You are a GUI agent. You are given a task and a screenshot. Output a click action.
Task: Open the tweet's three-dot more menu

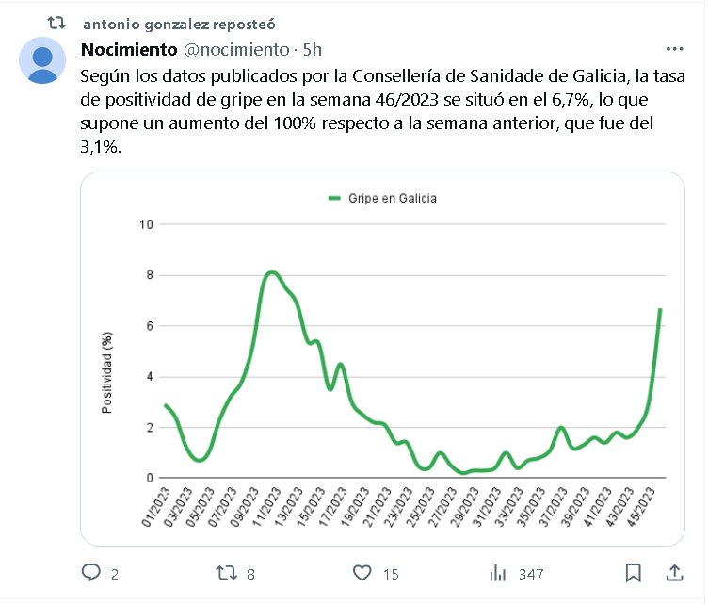[x=674, y=48]
